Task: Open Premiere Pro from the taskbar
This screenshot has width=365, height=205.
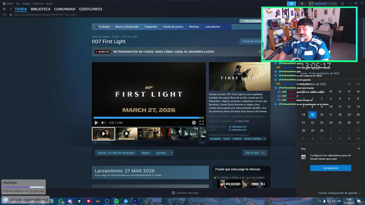Action: click(135, 201)
